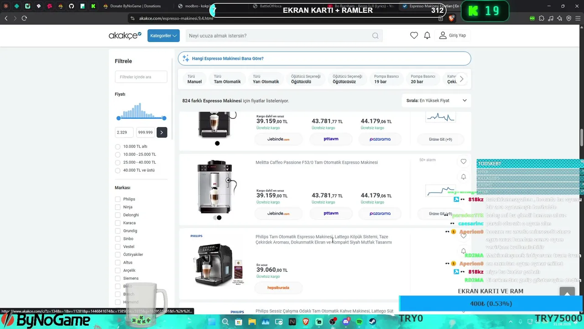Click the minimum price slider handle

(119, 118)
